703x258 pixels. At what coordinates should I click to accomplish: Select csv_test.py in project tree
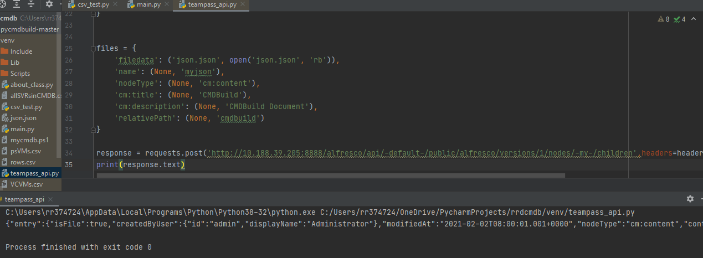[x=30, y=107]
